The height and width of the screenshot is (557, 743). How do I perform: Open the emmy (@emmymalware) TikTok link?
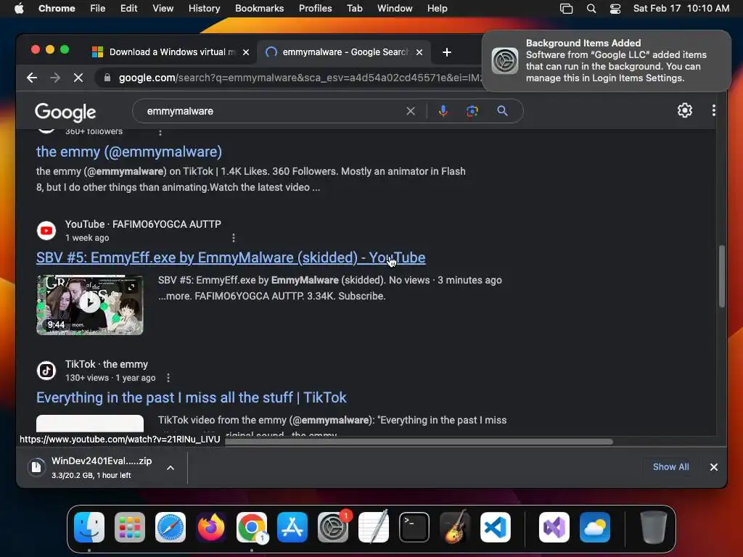tap(129, 152)
